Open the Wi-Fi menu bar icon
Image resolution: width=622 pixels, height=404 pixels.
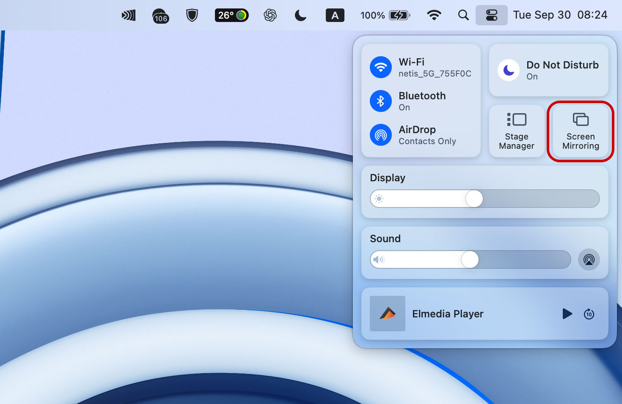tap(434, 15)
